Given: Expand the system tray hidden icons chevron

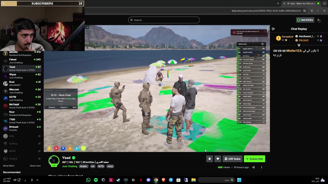Looking at the screenshot, I should pos(37,180).
